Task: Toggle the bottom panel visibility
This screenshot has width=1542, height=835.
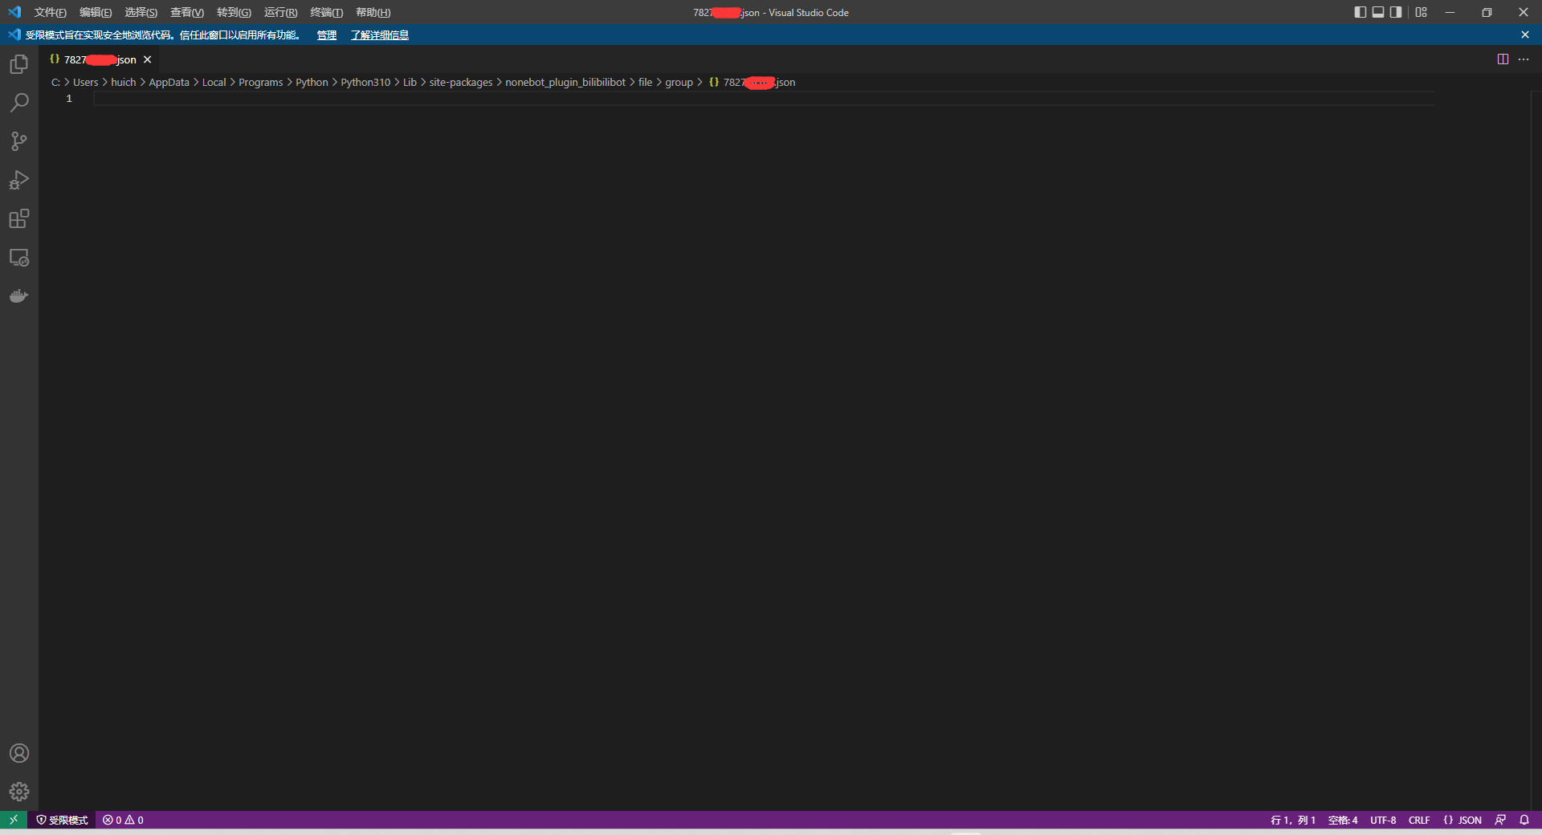Action: pos(1377,12)
